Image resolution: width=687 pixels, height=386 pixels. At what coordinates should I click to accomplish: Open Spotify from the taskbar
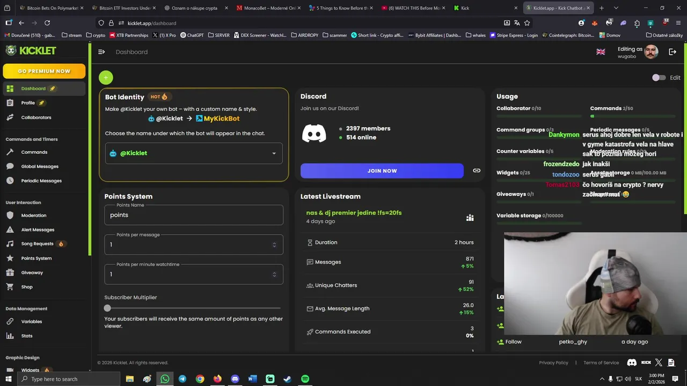(x=305, y=379)
